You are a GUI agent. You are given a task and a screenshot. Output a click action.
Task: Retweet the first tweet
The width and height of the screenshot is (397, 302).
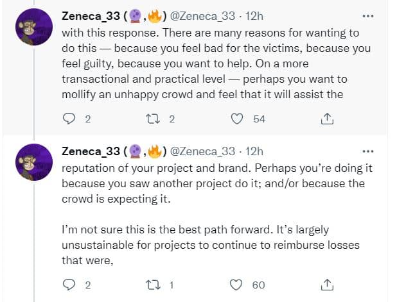pos(153,119)
